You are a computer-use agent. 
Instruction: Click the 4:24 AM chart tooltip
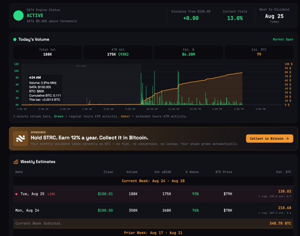click(45, 88)
